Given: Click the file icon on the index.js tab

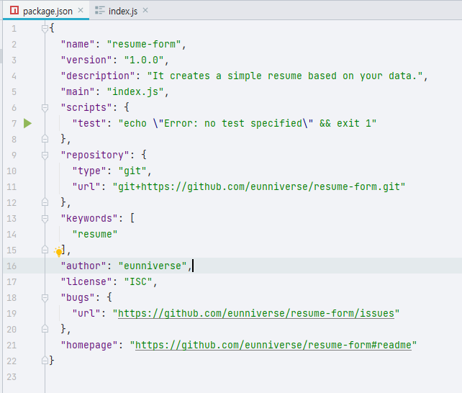Looking at the screenshot, I should click(x=99, y=11).
